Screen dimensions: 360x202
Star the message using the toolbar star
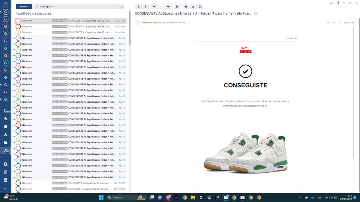[186, 6]
